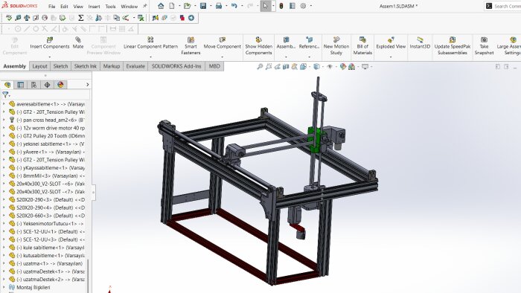The height and width of the screenshot is (293, 521).
Task: Open the Insert menu
Action: click(94, 6)
